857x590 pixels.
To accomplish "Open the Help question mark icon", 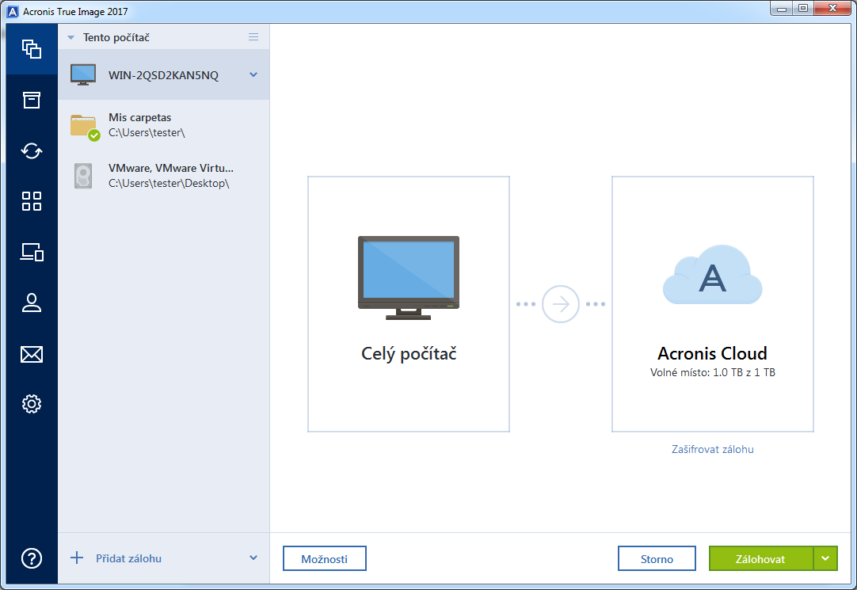I will coord(32,558).
